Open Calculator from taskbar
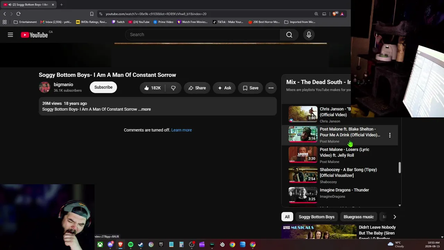 coord(181,244)
